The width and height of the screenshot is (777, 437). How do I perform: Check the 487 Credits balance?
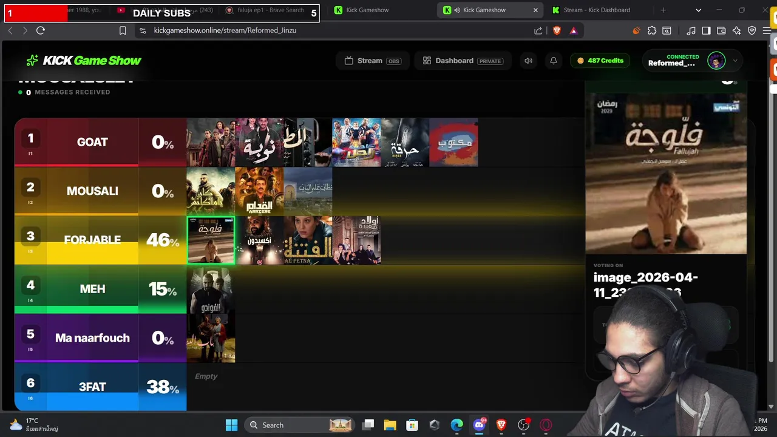(600, 61)
